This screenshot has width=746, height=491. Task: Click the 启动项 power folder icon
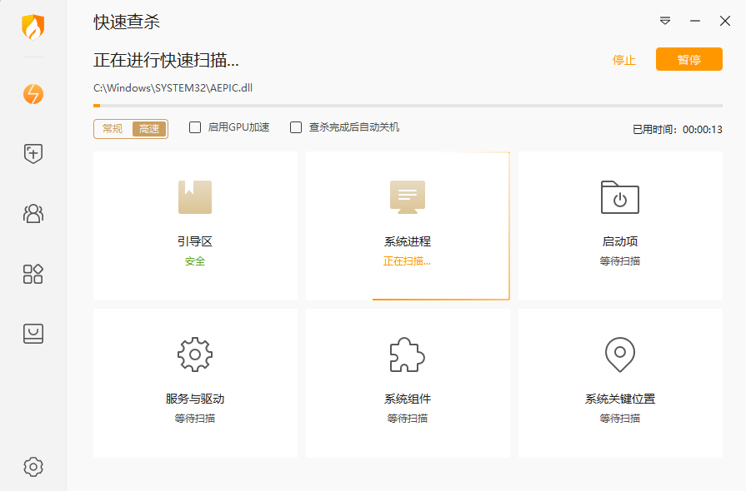[x=618, y=198]
